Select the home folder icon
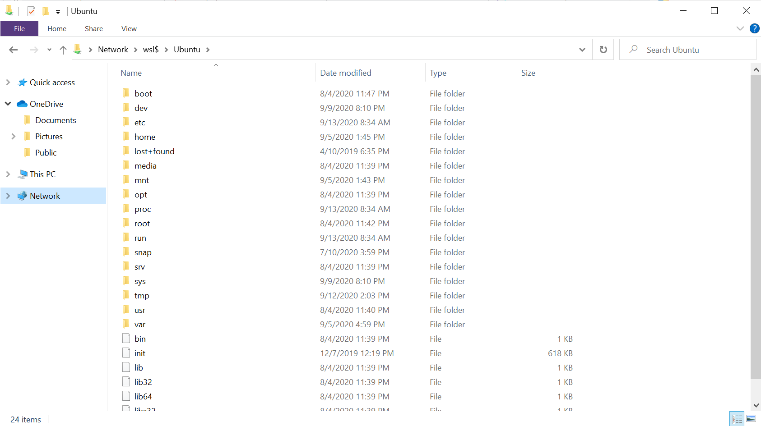This screenshot has height=426, width=761. [x=126, y=137]
